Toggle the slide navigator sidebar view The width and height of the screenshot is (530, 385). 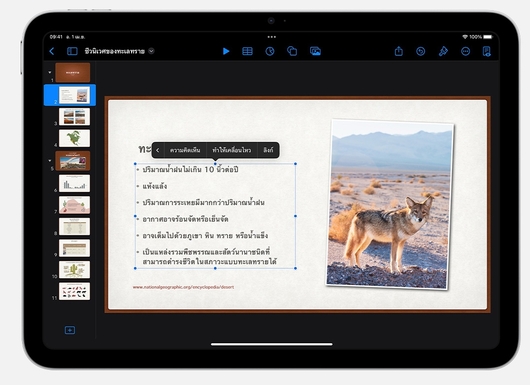click(x=72, y=51)
